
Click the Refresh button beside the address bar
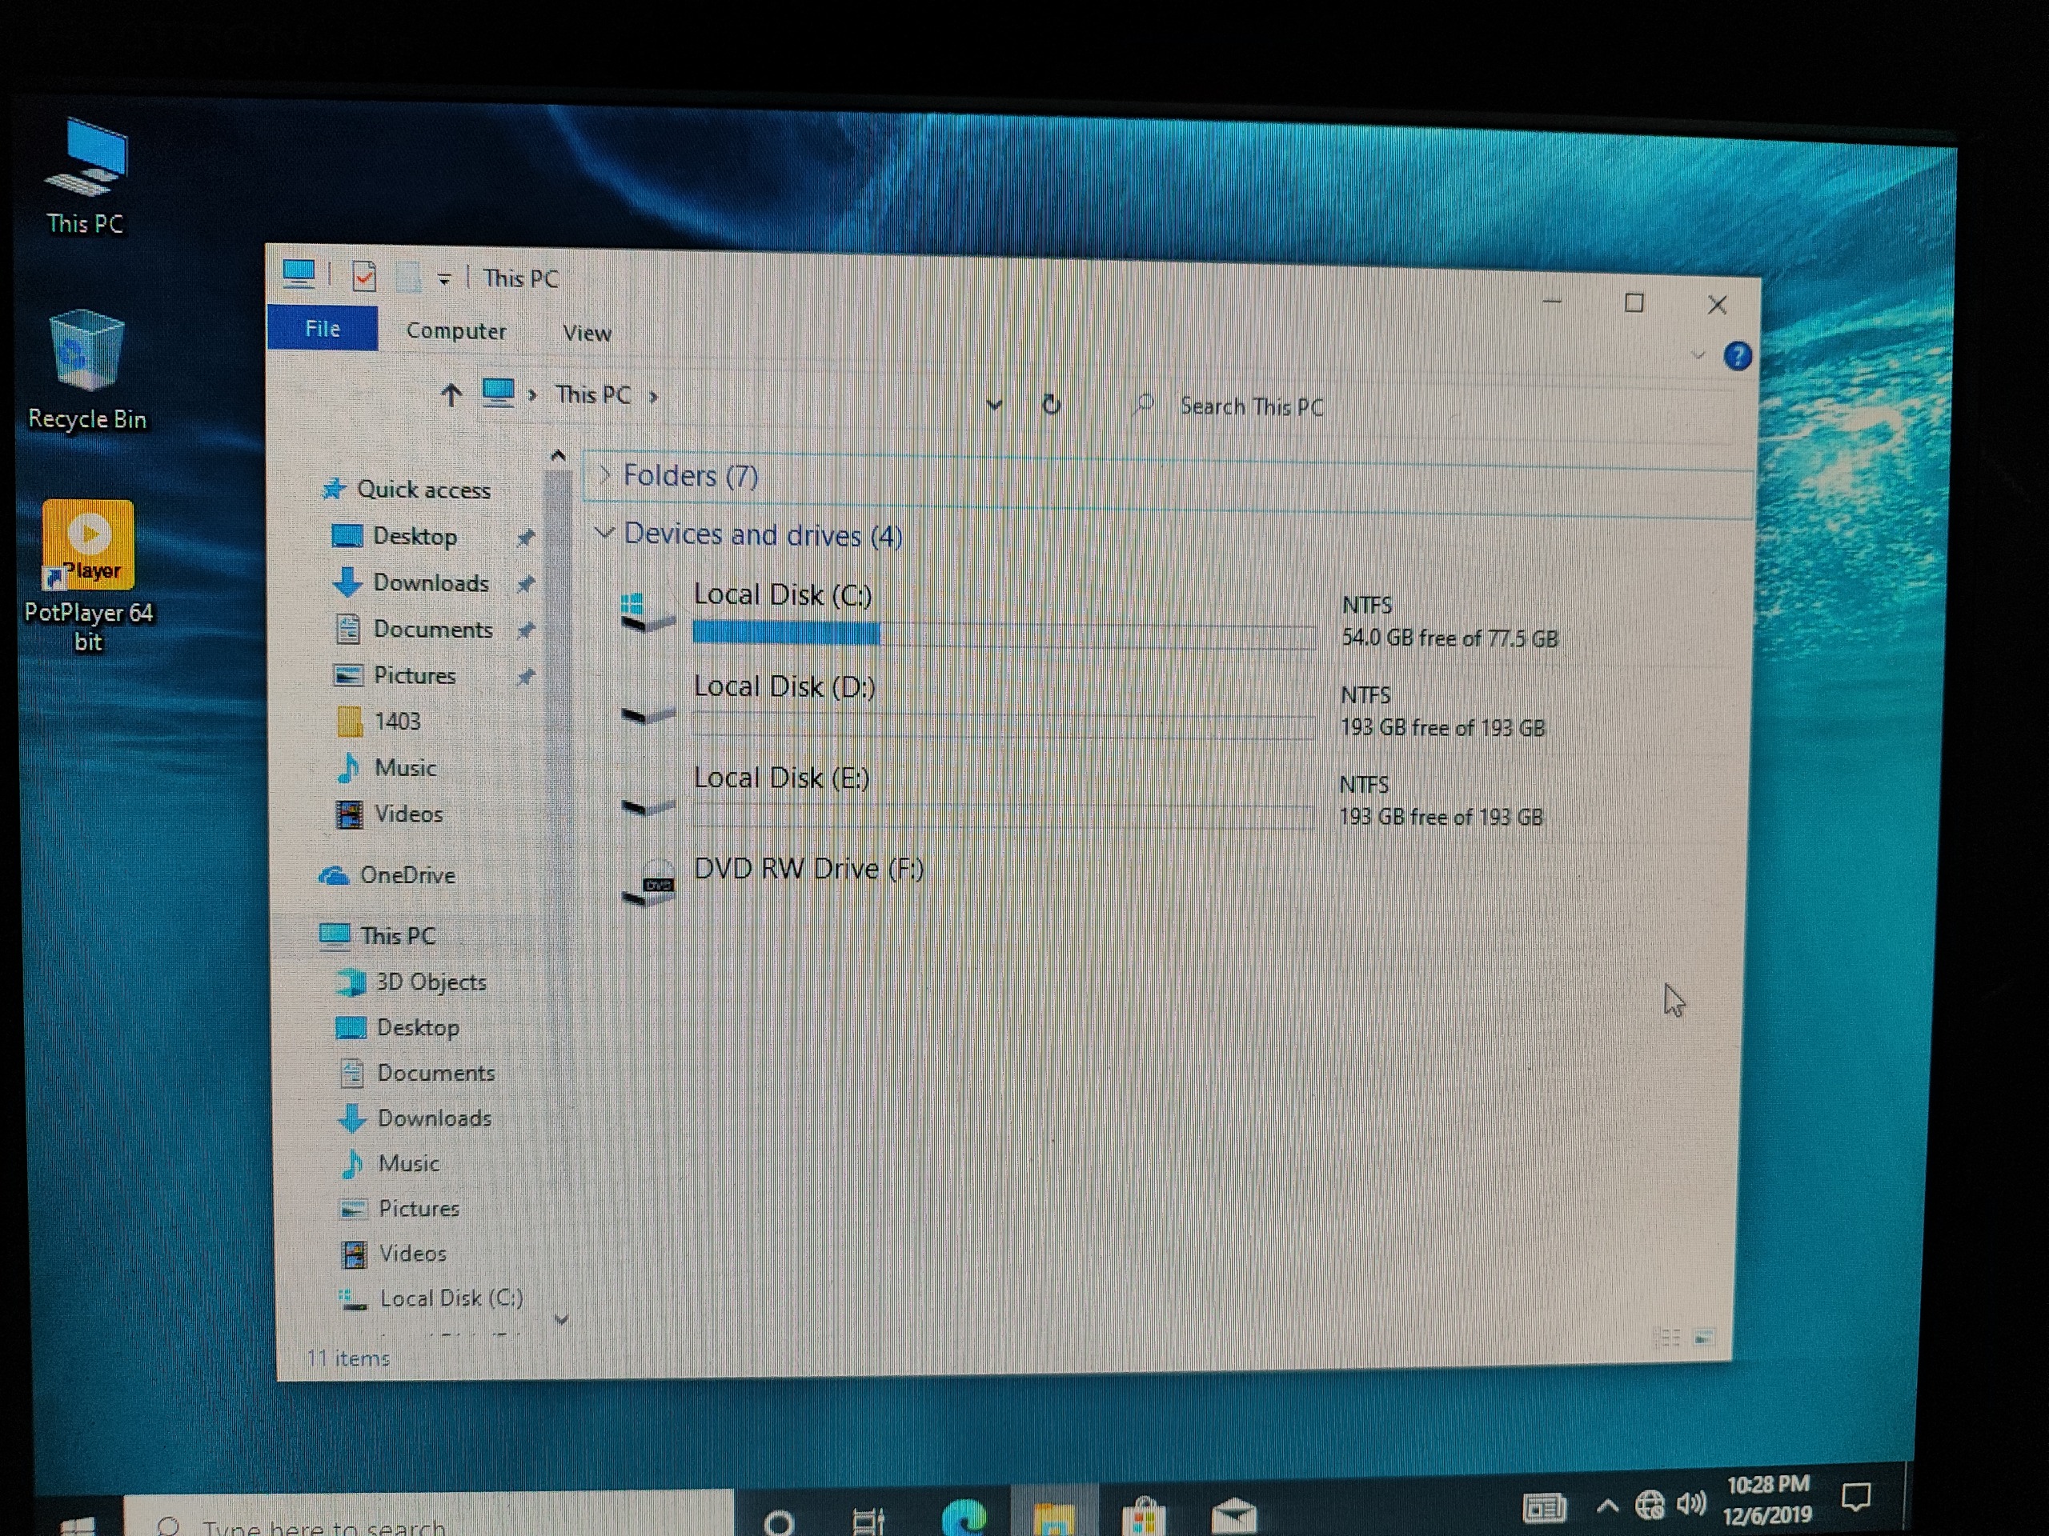point(1050,405)
